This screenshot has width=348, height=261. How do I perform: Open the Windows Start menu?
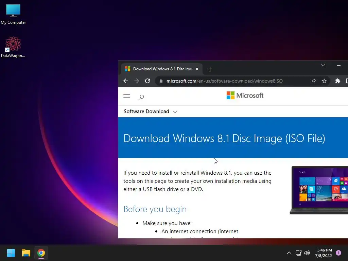[11, 253]
